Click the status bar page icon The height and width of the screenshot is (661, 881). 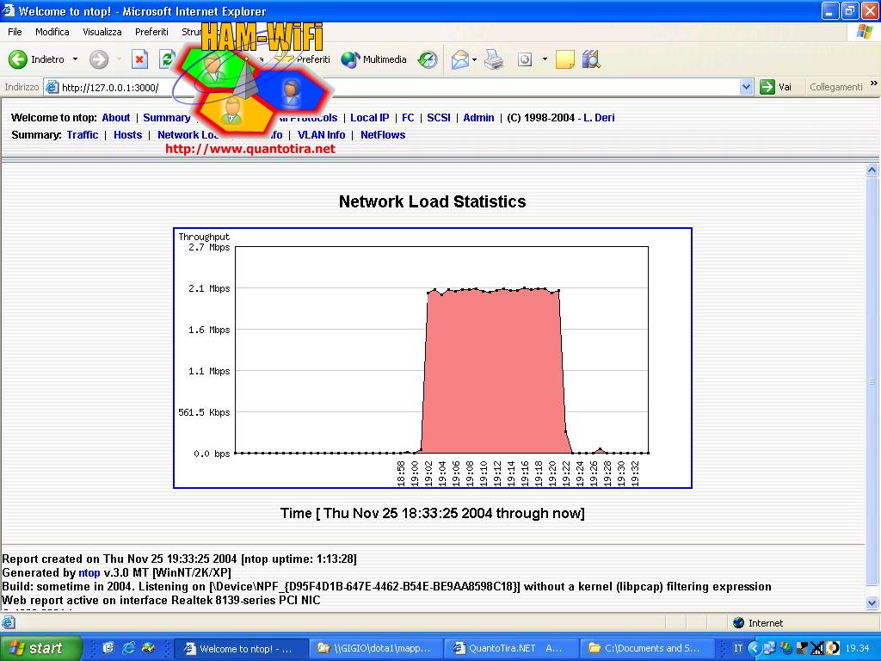[x=8, y=622]
